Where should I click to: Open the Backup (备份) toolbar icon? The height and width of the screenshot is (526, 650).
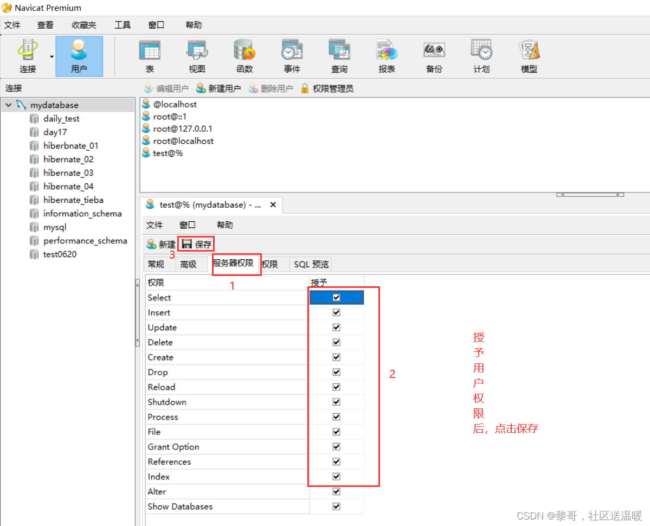click(434, 56)
